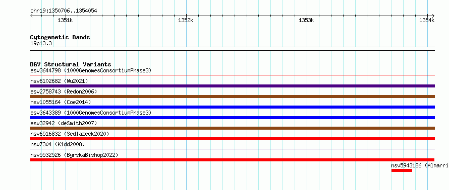Image resolution: width=449 pixels, height=190 pixels.
Task: Open the nsv1055164 (Coe2014) label
Action: point(61,102)
